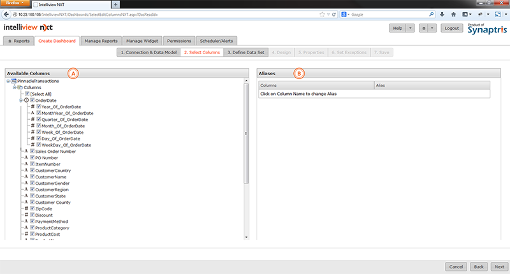Screen dimensions: 510x274
Task: Click the settings gear icon button
Action: click(423, 28)
